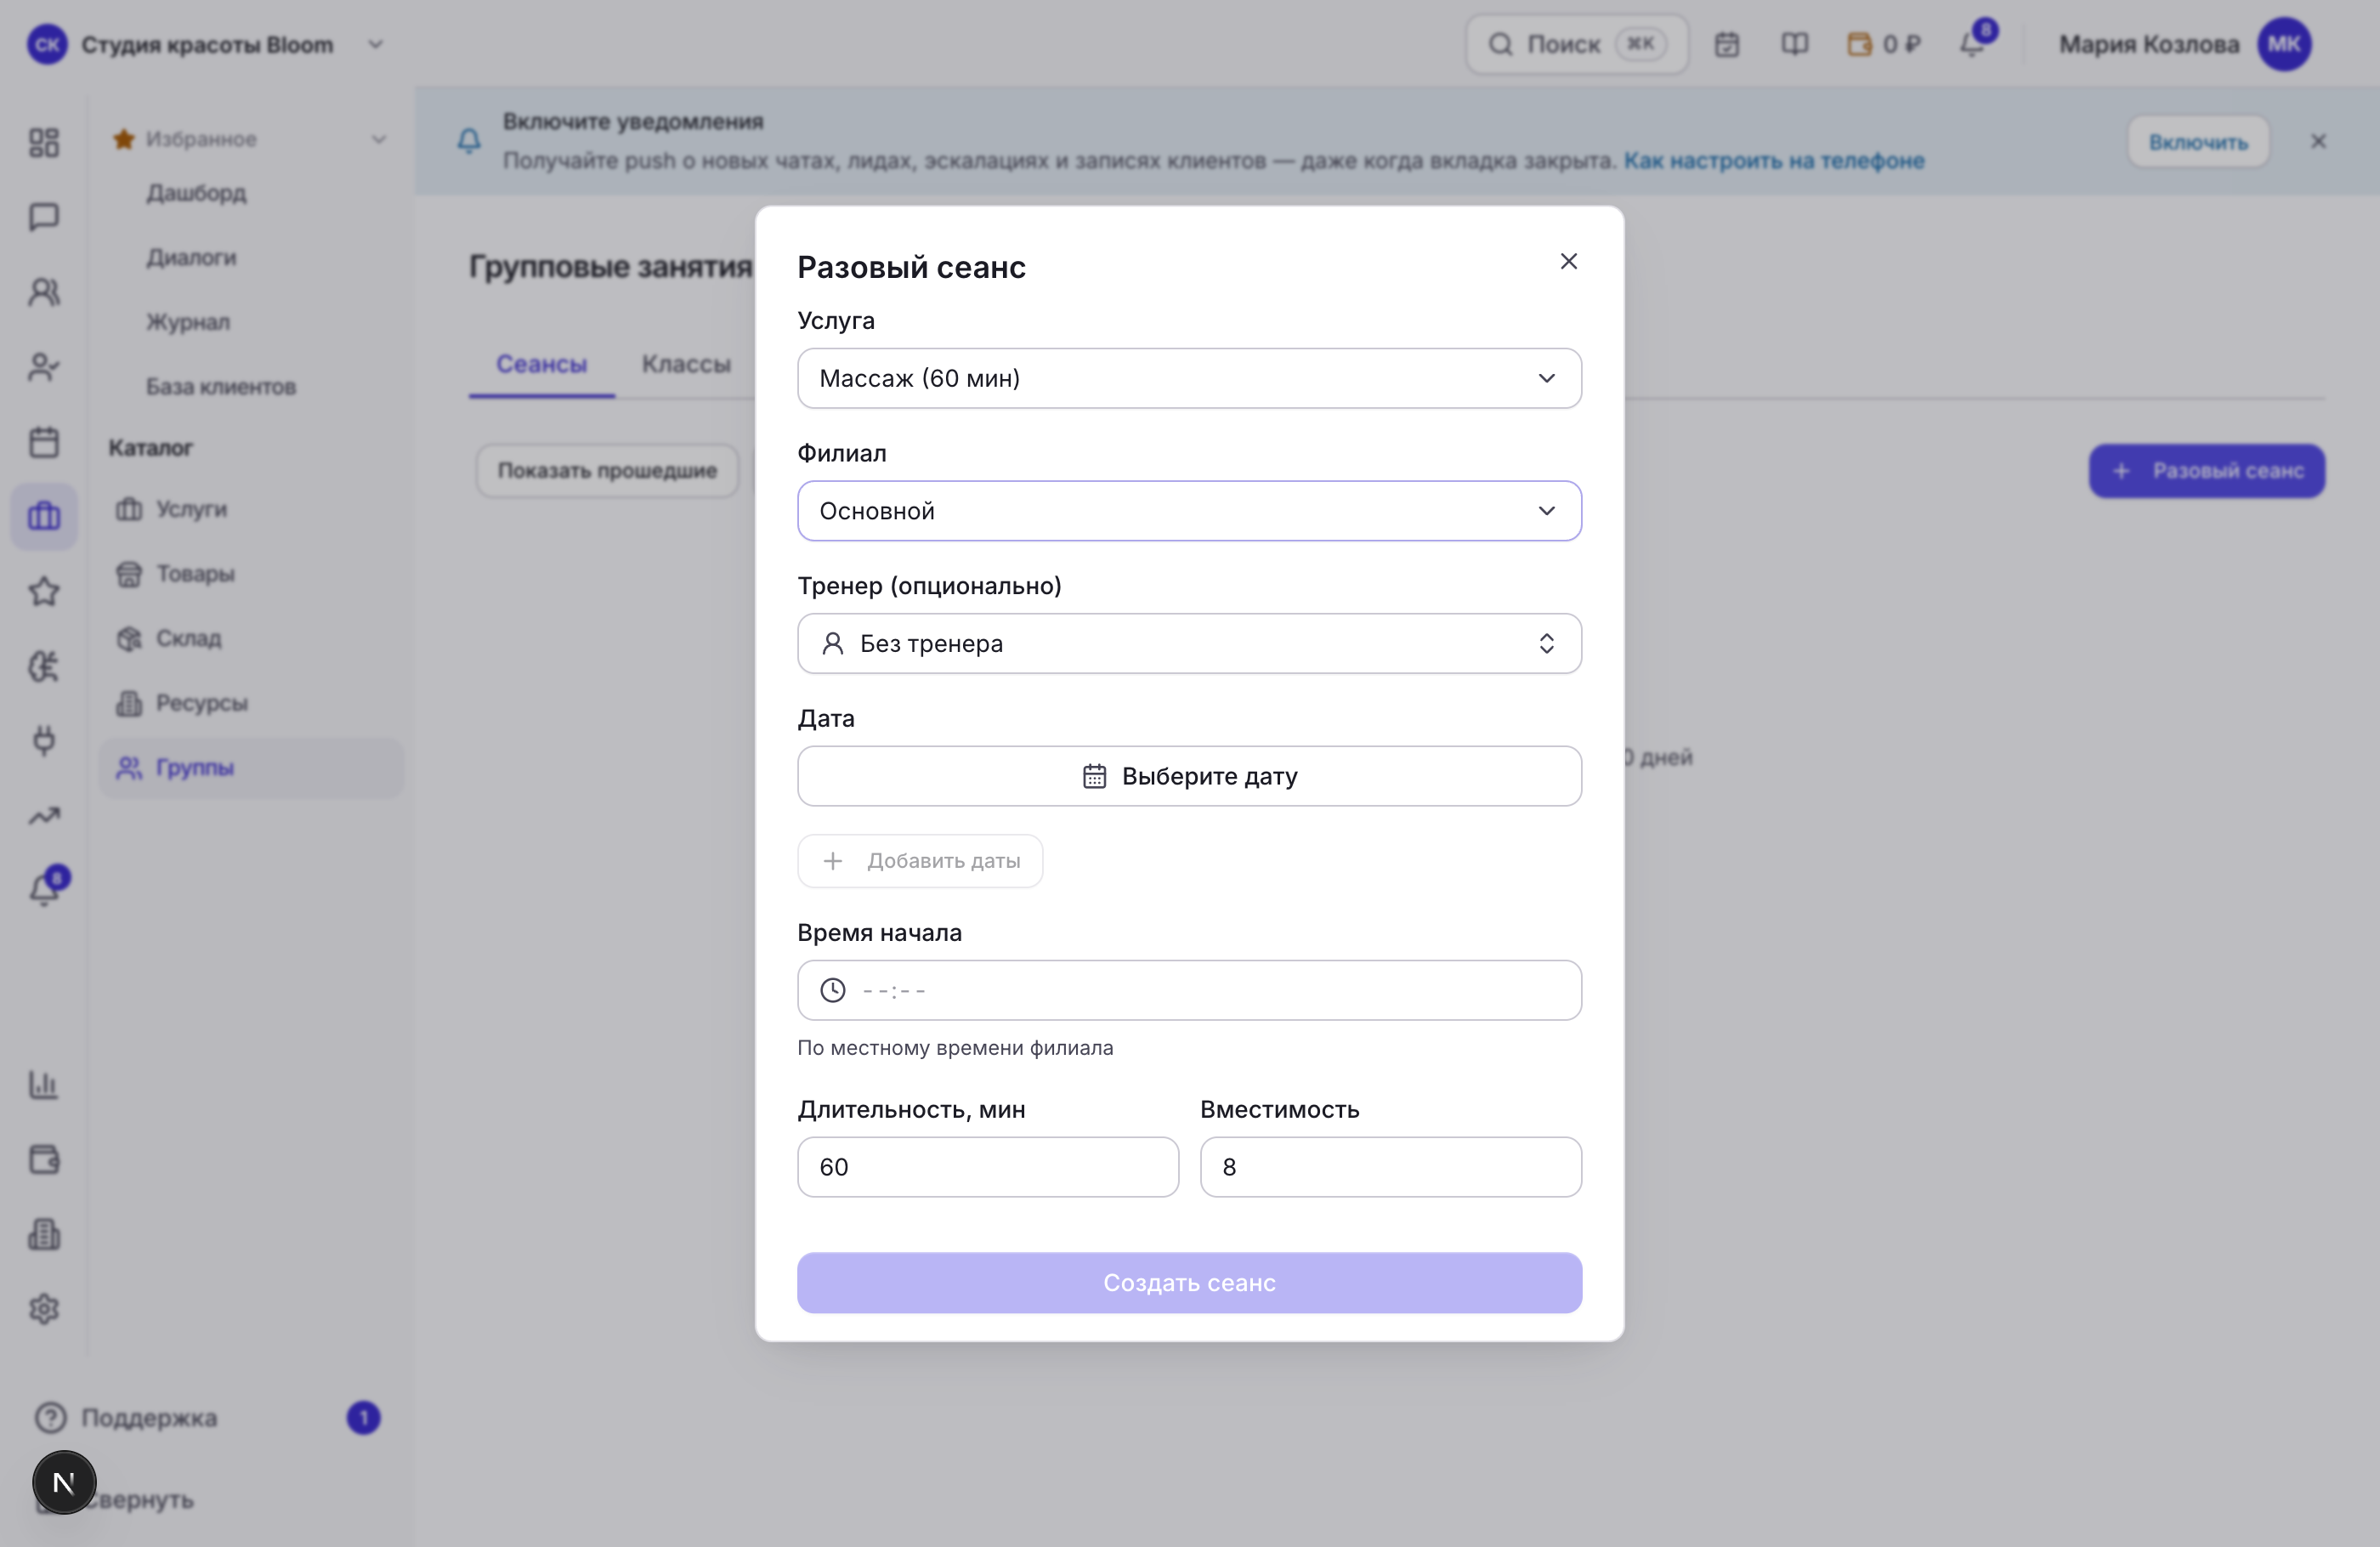Switch to the Классы tab
Image resolution: width=2380 pixels, height=1547 pixels.
click(686, 364)
